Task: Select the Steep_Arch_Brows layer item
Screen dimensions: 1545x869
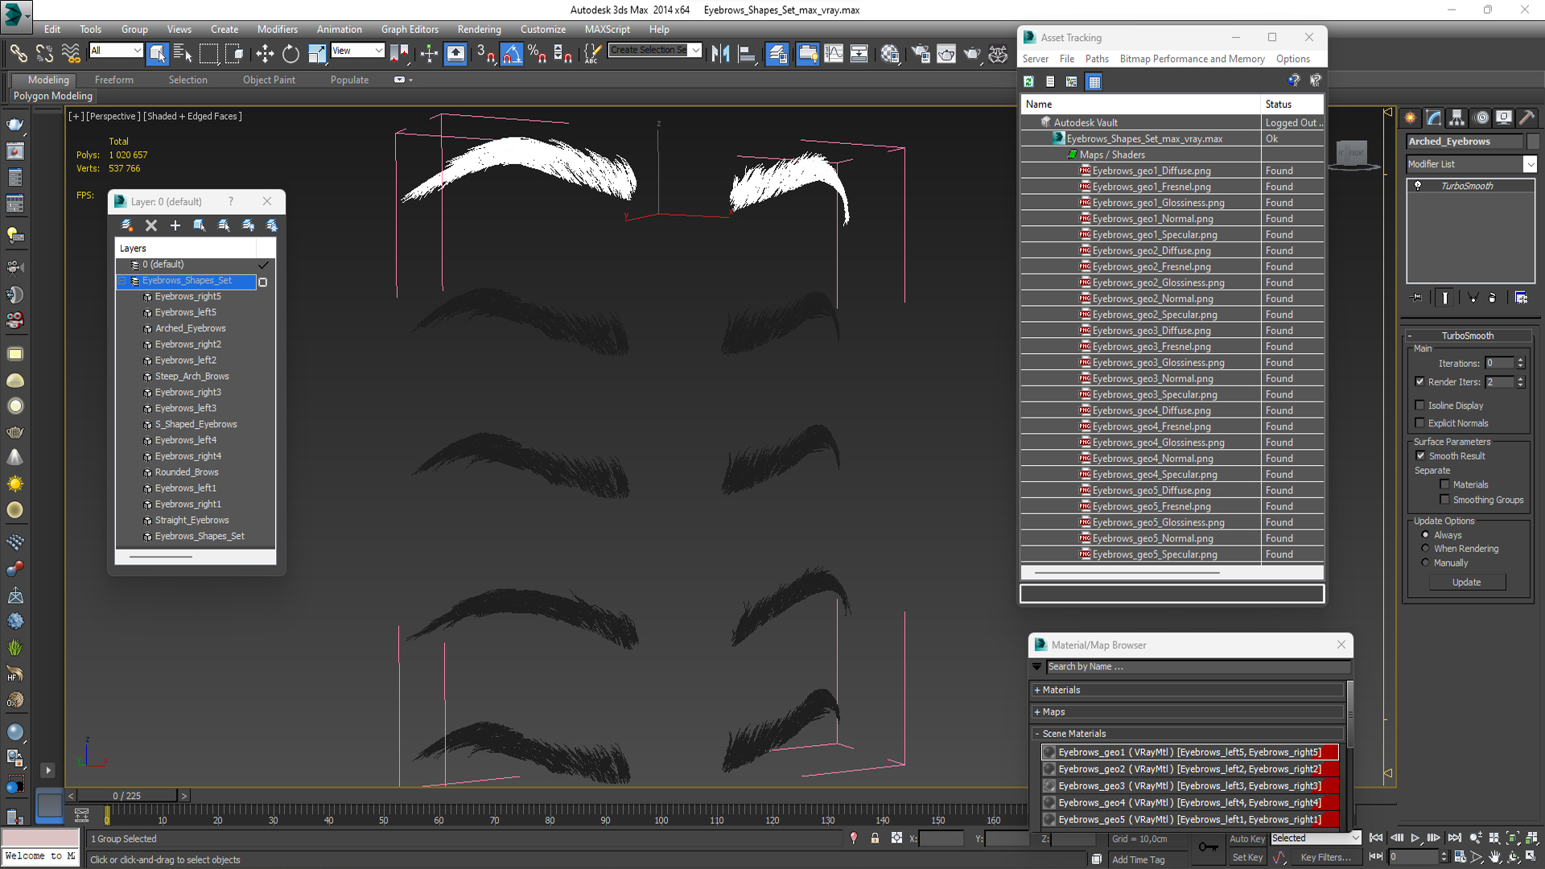Action: point(192,376)
